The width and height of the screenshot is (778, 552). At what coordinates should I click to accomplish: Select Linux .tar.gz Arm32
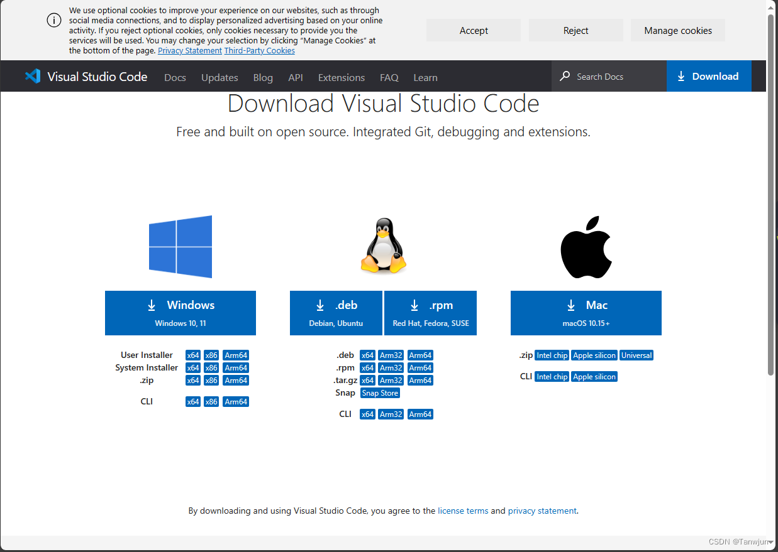point(391,381)
